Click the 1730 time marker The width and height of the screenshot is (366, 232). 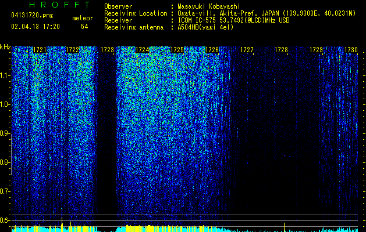(351, 50)
